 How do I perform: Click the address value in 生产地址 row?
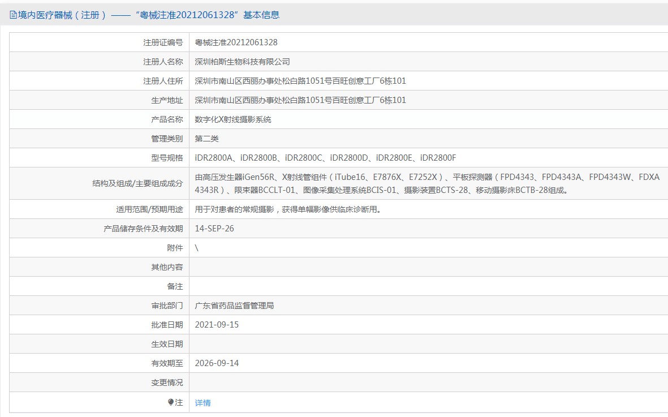coord(300,100)
